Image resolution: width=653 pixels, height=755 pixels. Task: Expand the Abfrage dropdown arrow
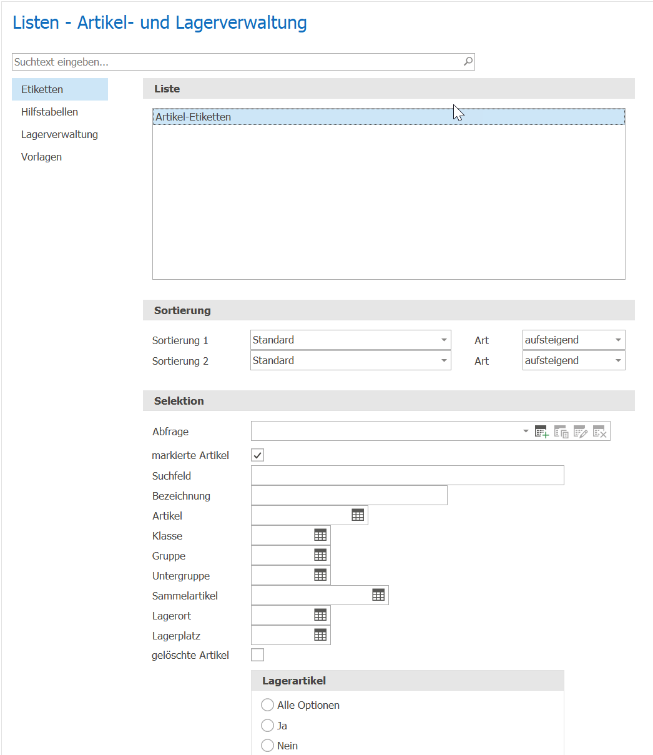click(x=526, y=432)
